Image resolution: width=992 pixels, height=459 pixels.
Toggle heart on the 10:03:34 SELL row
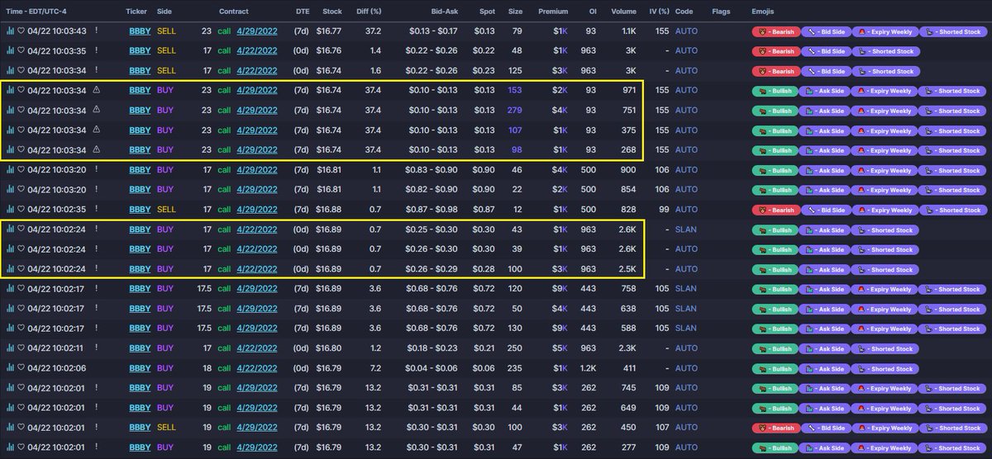[x=21, y=71]
